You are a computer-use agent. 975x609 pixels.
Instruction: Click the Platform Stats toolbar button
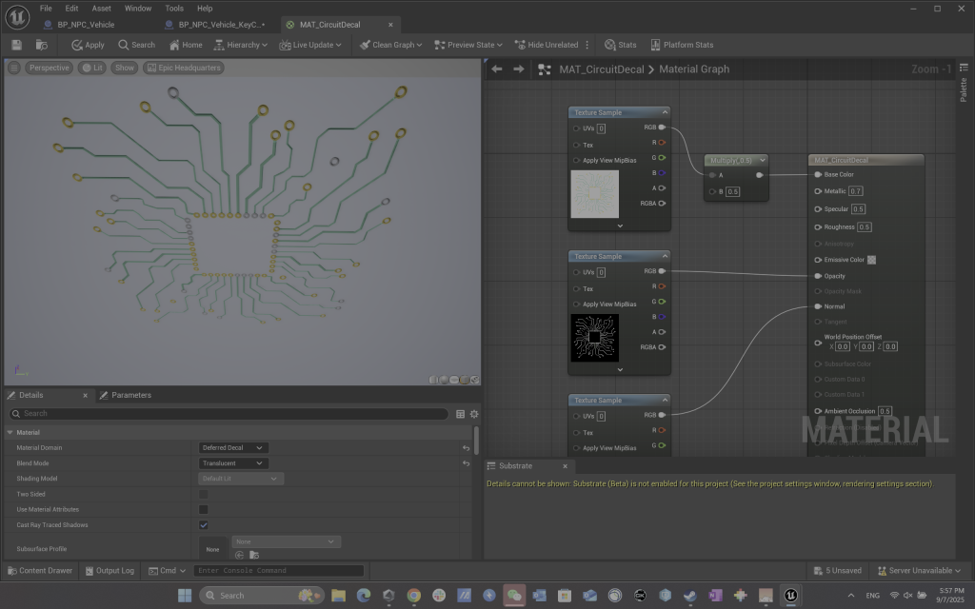[682, 45]
